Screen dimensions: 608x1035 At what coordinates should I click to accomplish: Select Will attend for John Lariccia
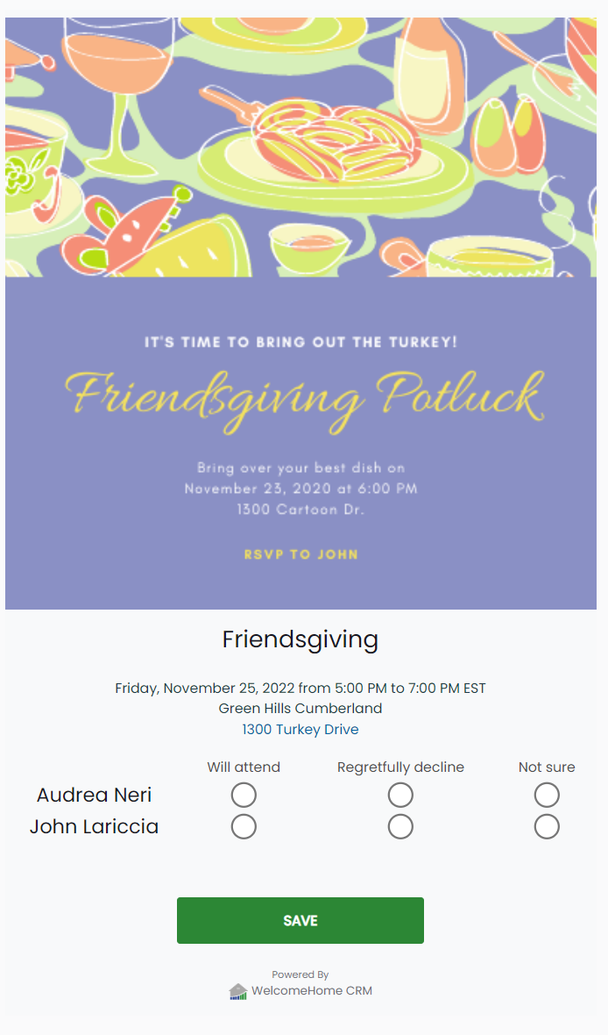coord(244,826)
